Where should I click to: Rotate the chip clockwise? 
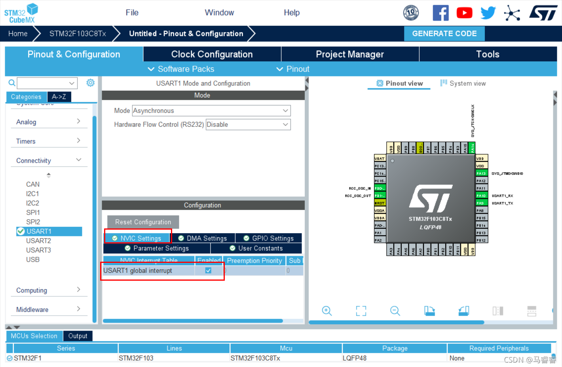(429, 311)
